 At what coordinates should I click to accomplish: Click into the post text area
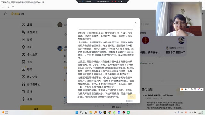tap(106, 65)
